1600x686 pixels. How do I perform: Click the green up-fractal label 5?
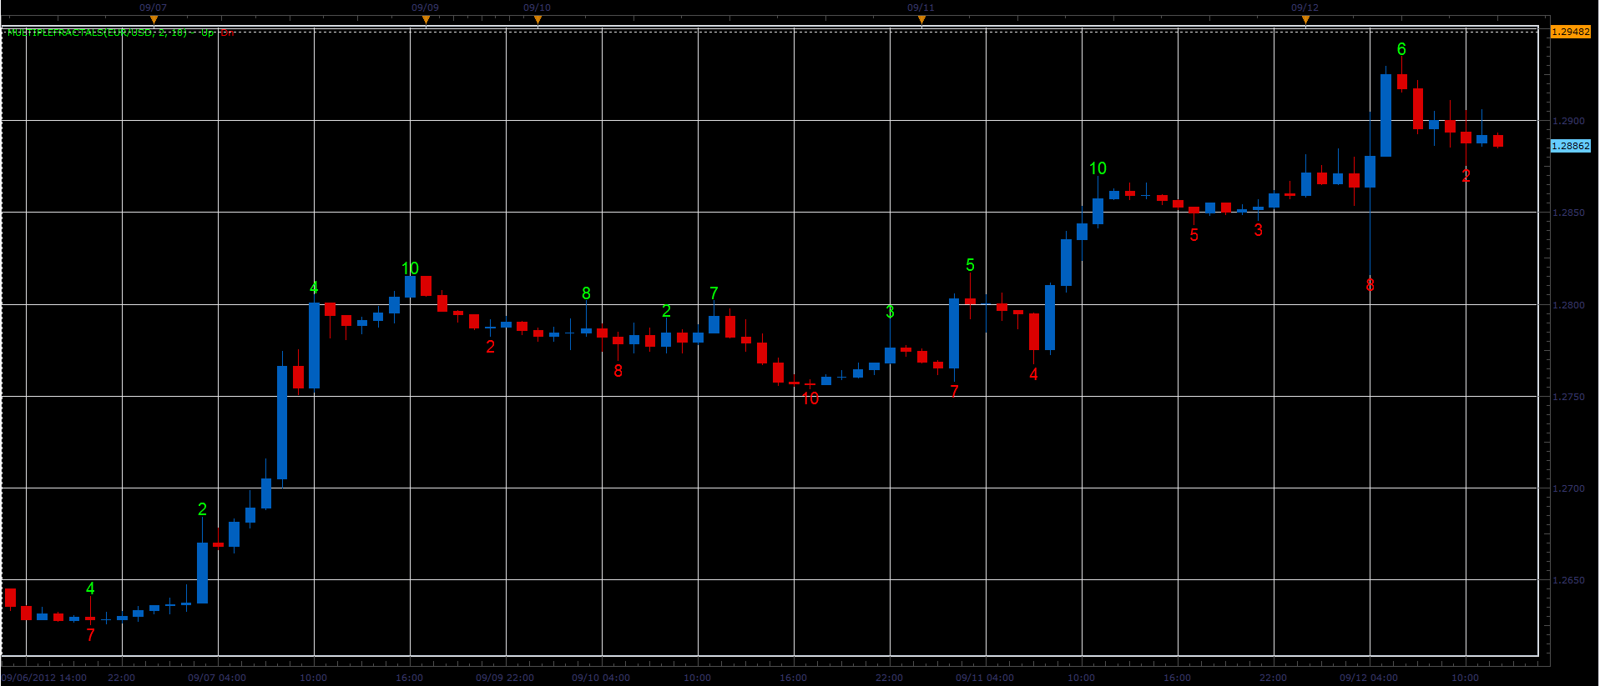pyautogui.click(x=970, y=265)
